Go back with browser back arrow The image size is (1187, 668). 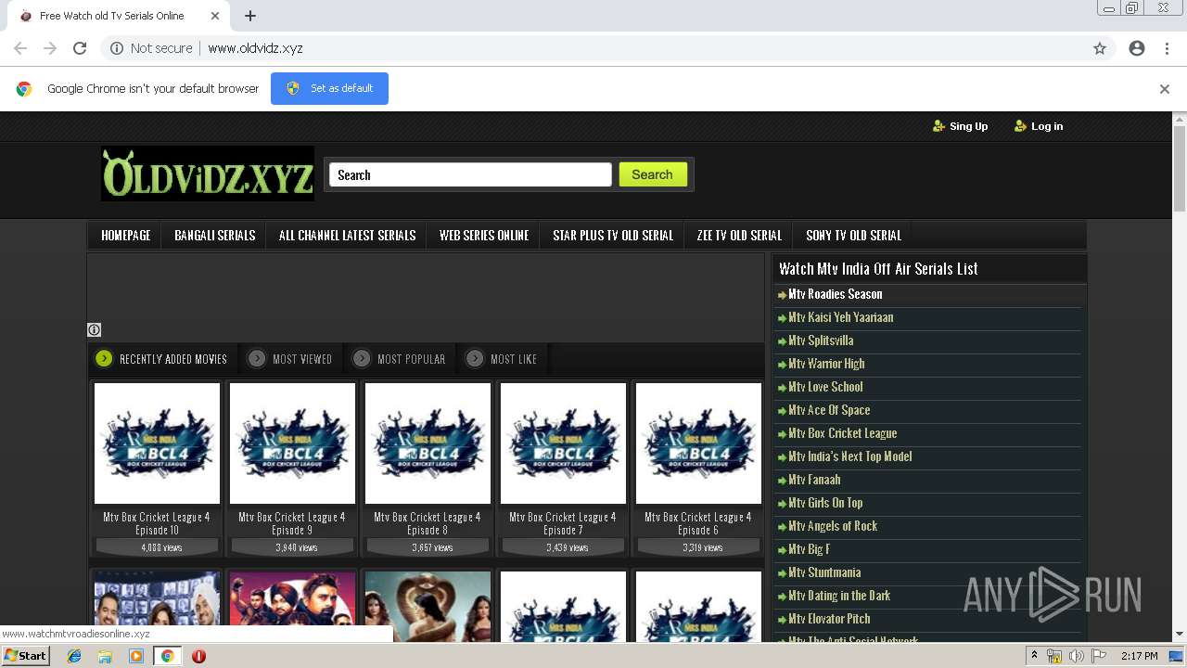tap(20, 48)
